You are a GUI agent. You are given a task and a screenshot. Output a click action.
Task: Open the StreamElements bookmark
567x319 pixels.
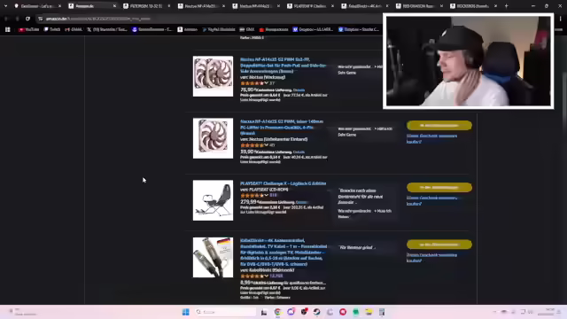tap(151, 29)
